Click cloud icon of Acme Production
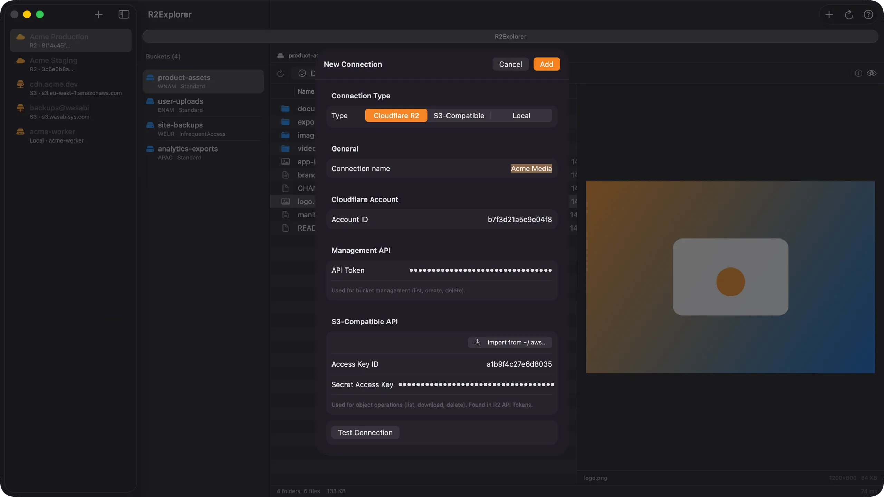 tap(20, 37)
